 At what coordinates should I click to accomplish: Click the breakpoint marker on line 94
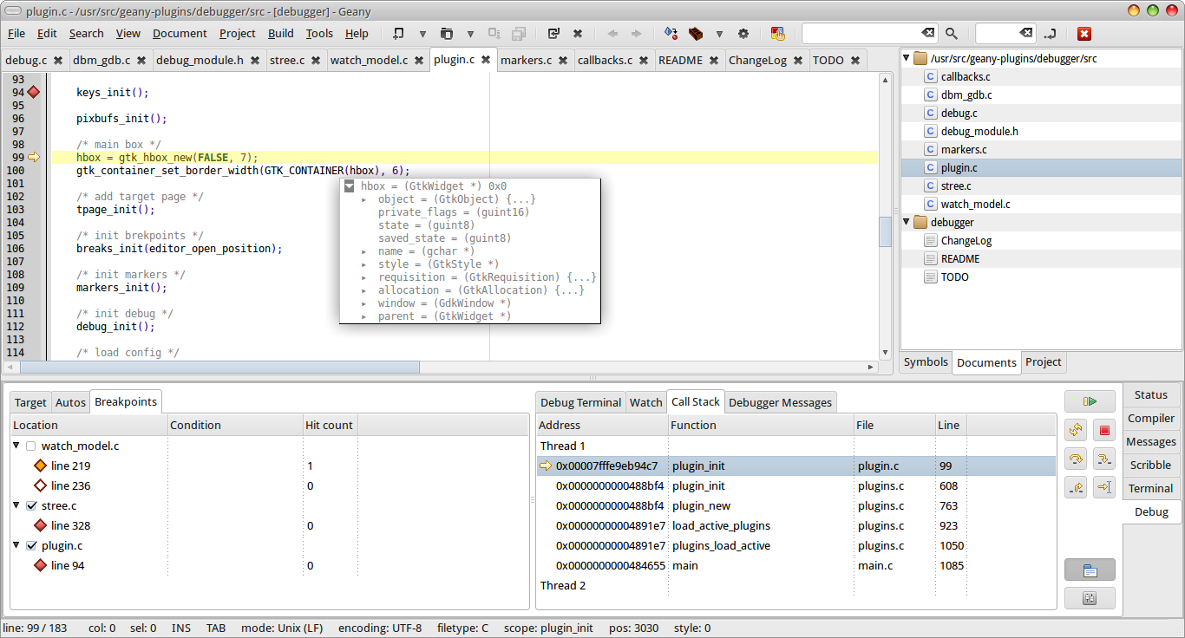pyautogui.click(x=34, y=92)
